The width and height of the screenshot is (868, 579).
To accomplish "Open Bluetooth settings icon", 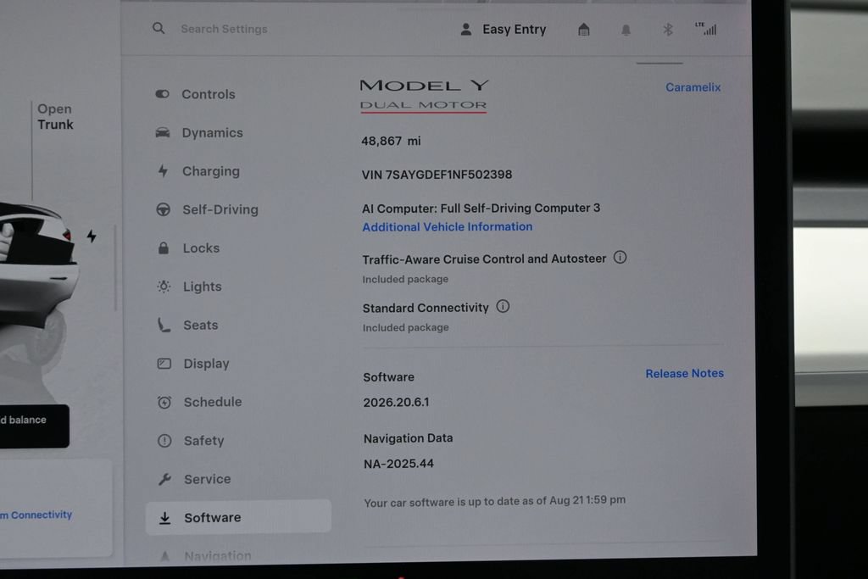I will pyautogui.click(x=668, y=30).
